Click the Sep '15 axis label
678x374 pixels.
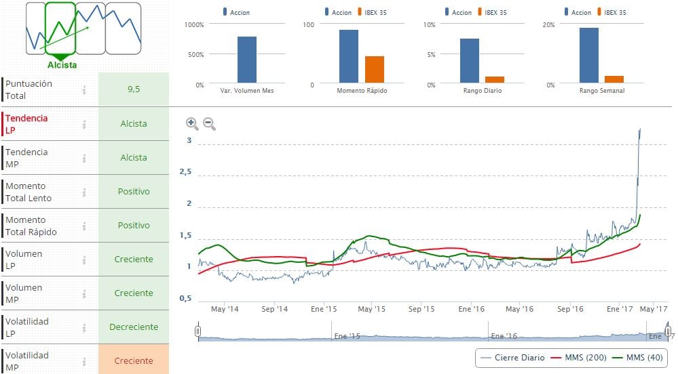point(421,309)
